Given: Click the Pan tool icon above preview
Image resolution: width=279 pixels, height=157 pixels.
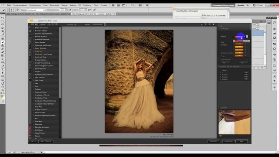Looking at the screenshot, I should [x=209, y=24].
